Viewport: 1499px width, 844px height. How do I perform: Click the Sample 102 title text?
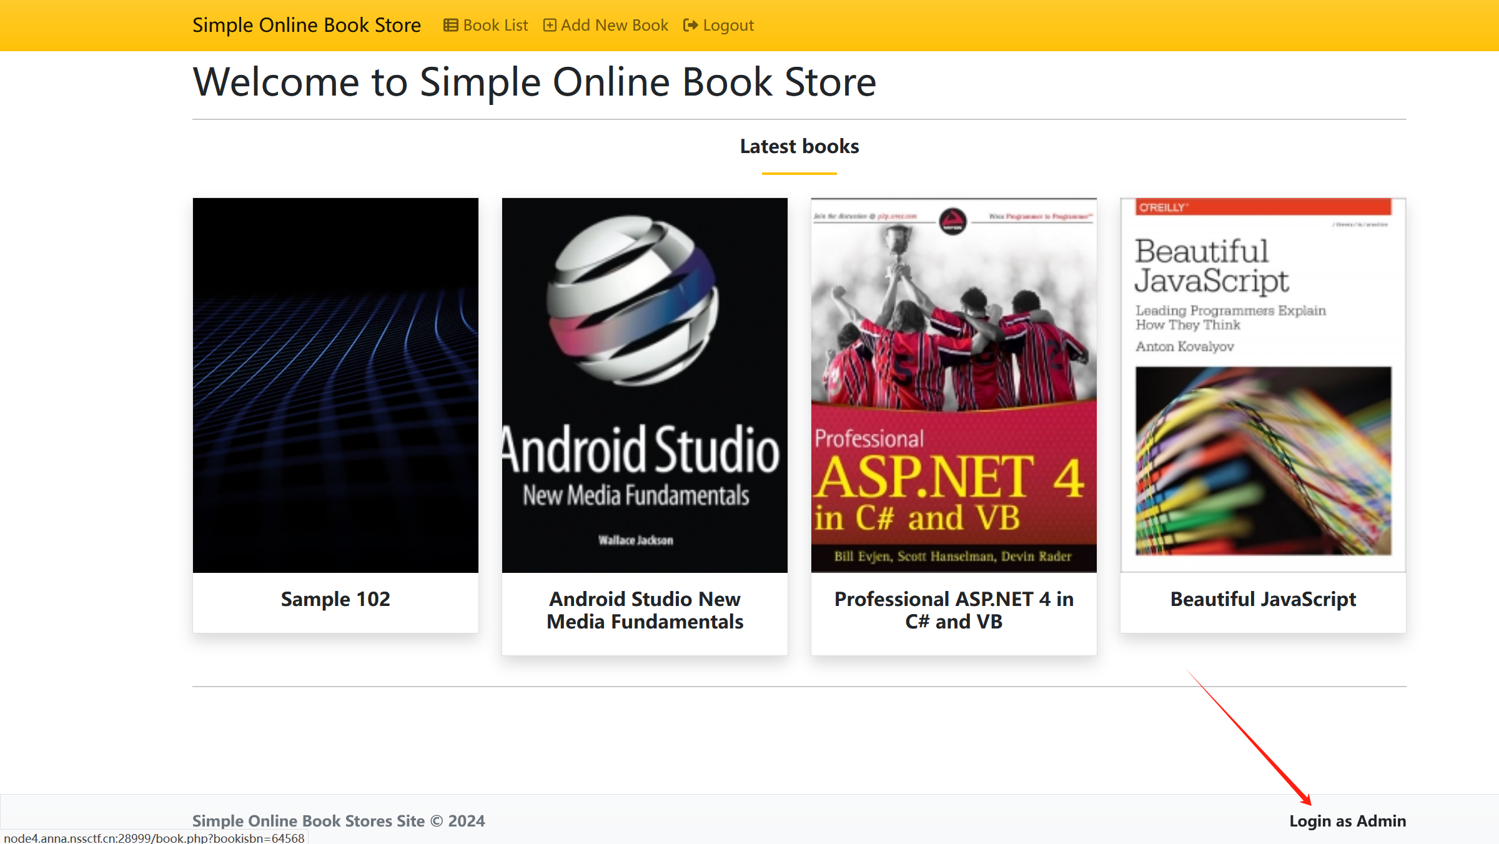(335, 599)
